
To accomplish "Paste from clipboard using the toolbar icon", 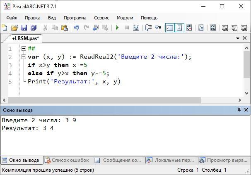I will tap(65, 28).
